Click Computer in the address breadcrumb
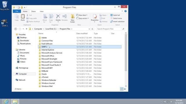Screen dimensions: 186x104 38,29
